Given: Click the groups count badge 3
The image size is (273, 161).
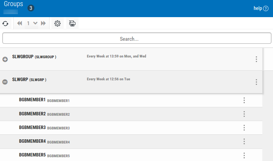Looking at the screenshot, I should click(31, 8).
